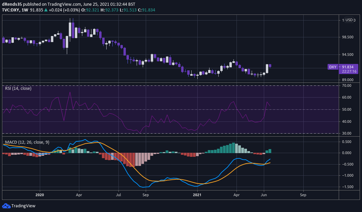Click the latest weekly candle near Jun 2021
362x212 pixels.
(x=270, y=66)
